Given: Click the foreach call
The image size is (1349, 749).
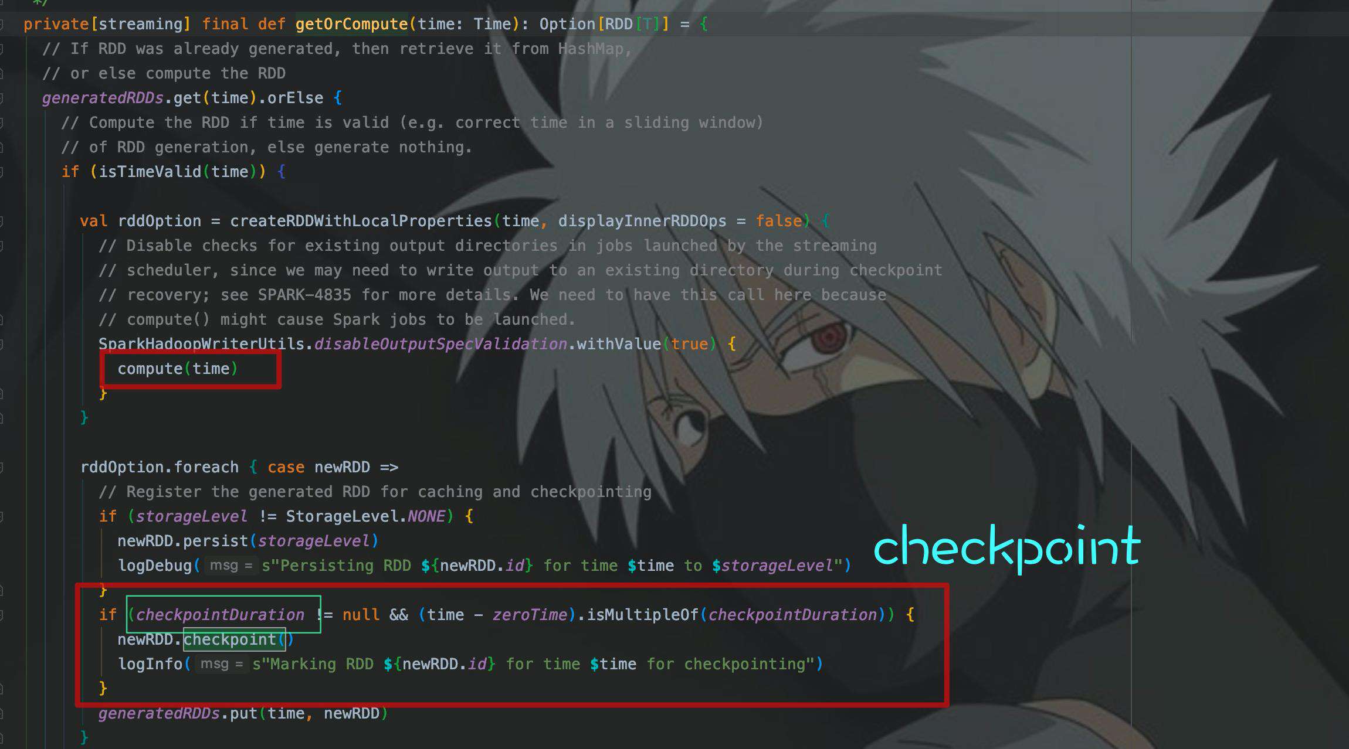Looking at the screenshot, I should [206, 467].
